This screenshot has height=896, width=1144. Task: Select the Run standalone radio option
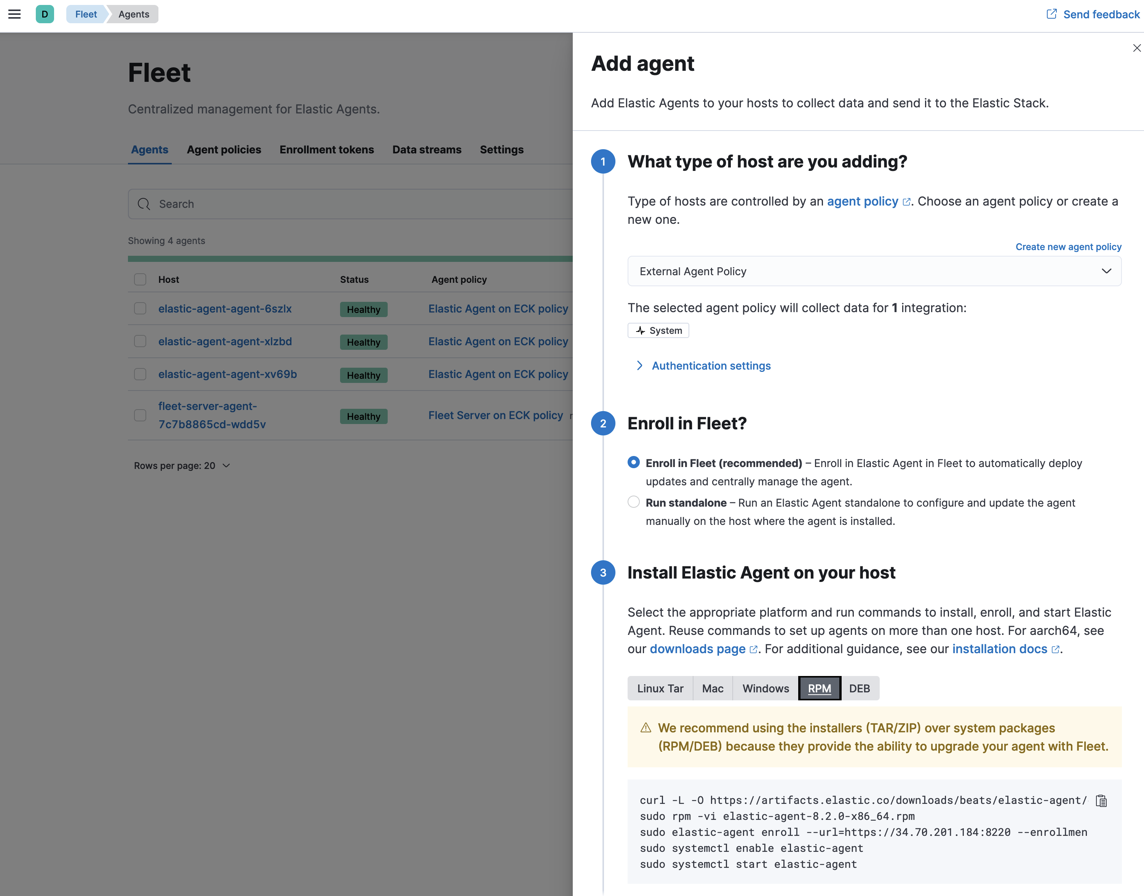pyautogui.click(x=633, y=502)
